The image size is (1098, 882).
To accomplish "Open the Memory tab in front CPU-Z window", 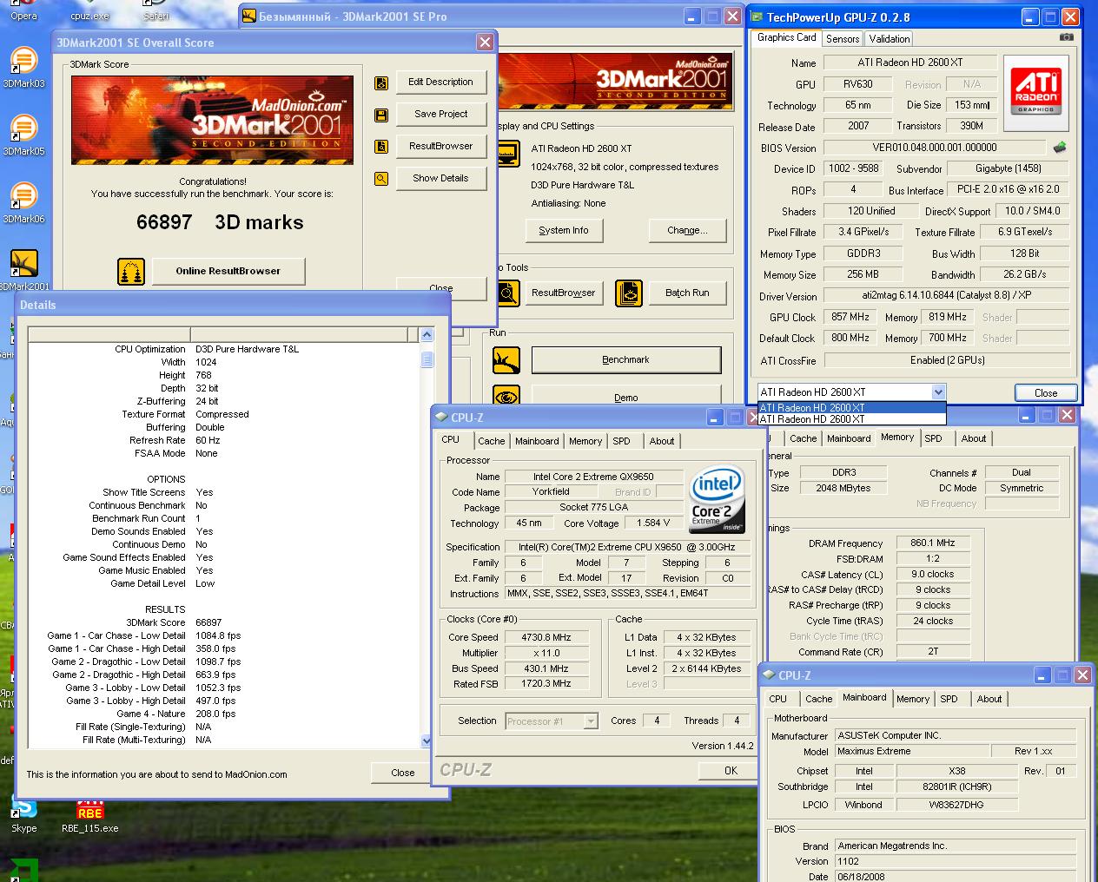I will tap(585, 441).
